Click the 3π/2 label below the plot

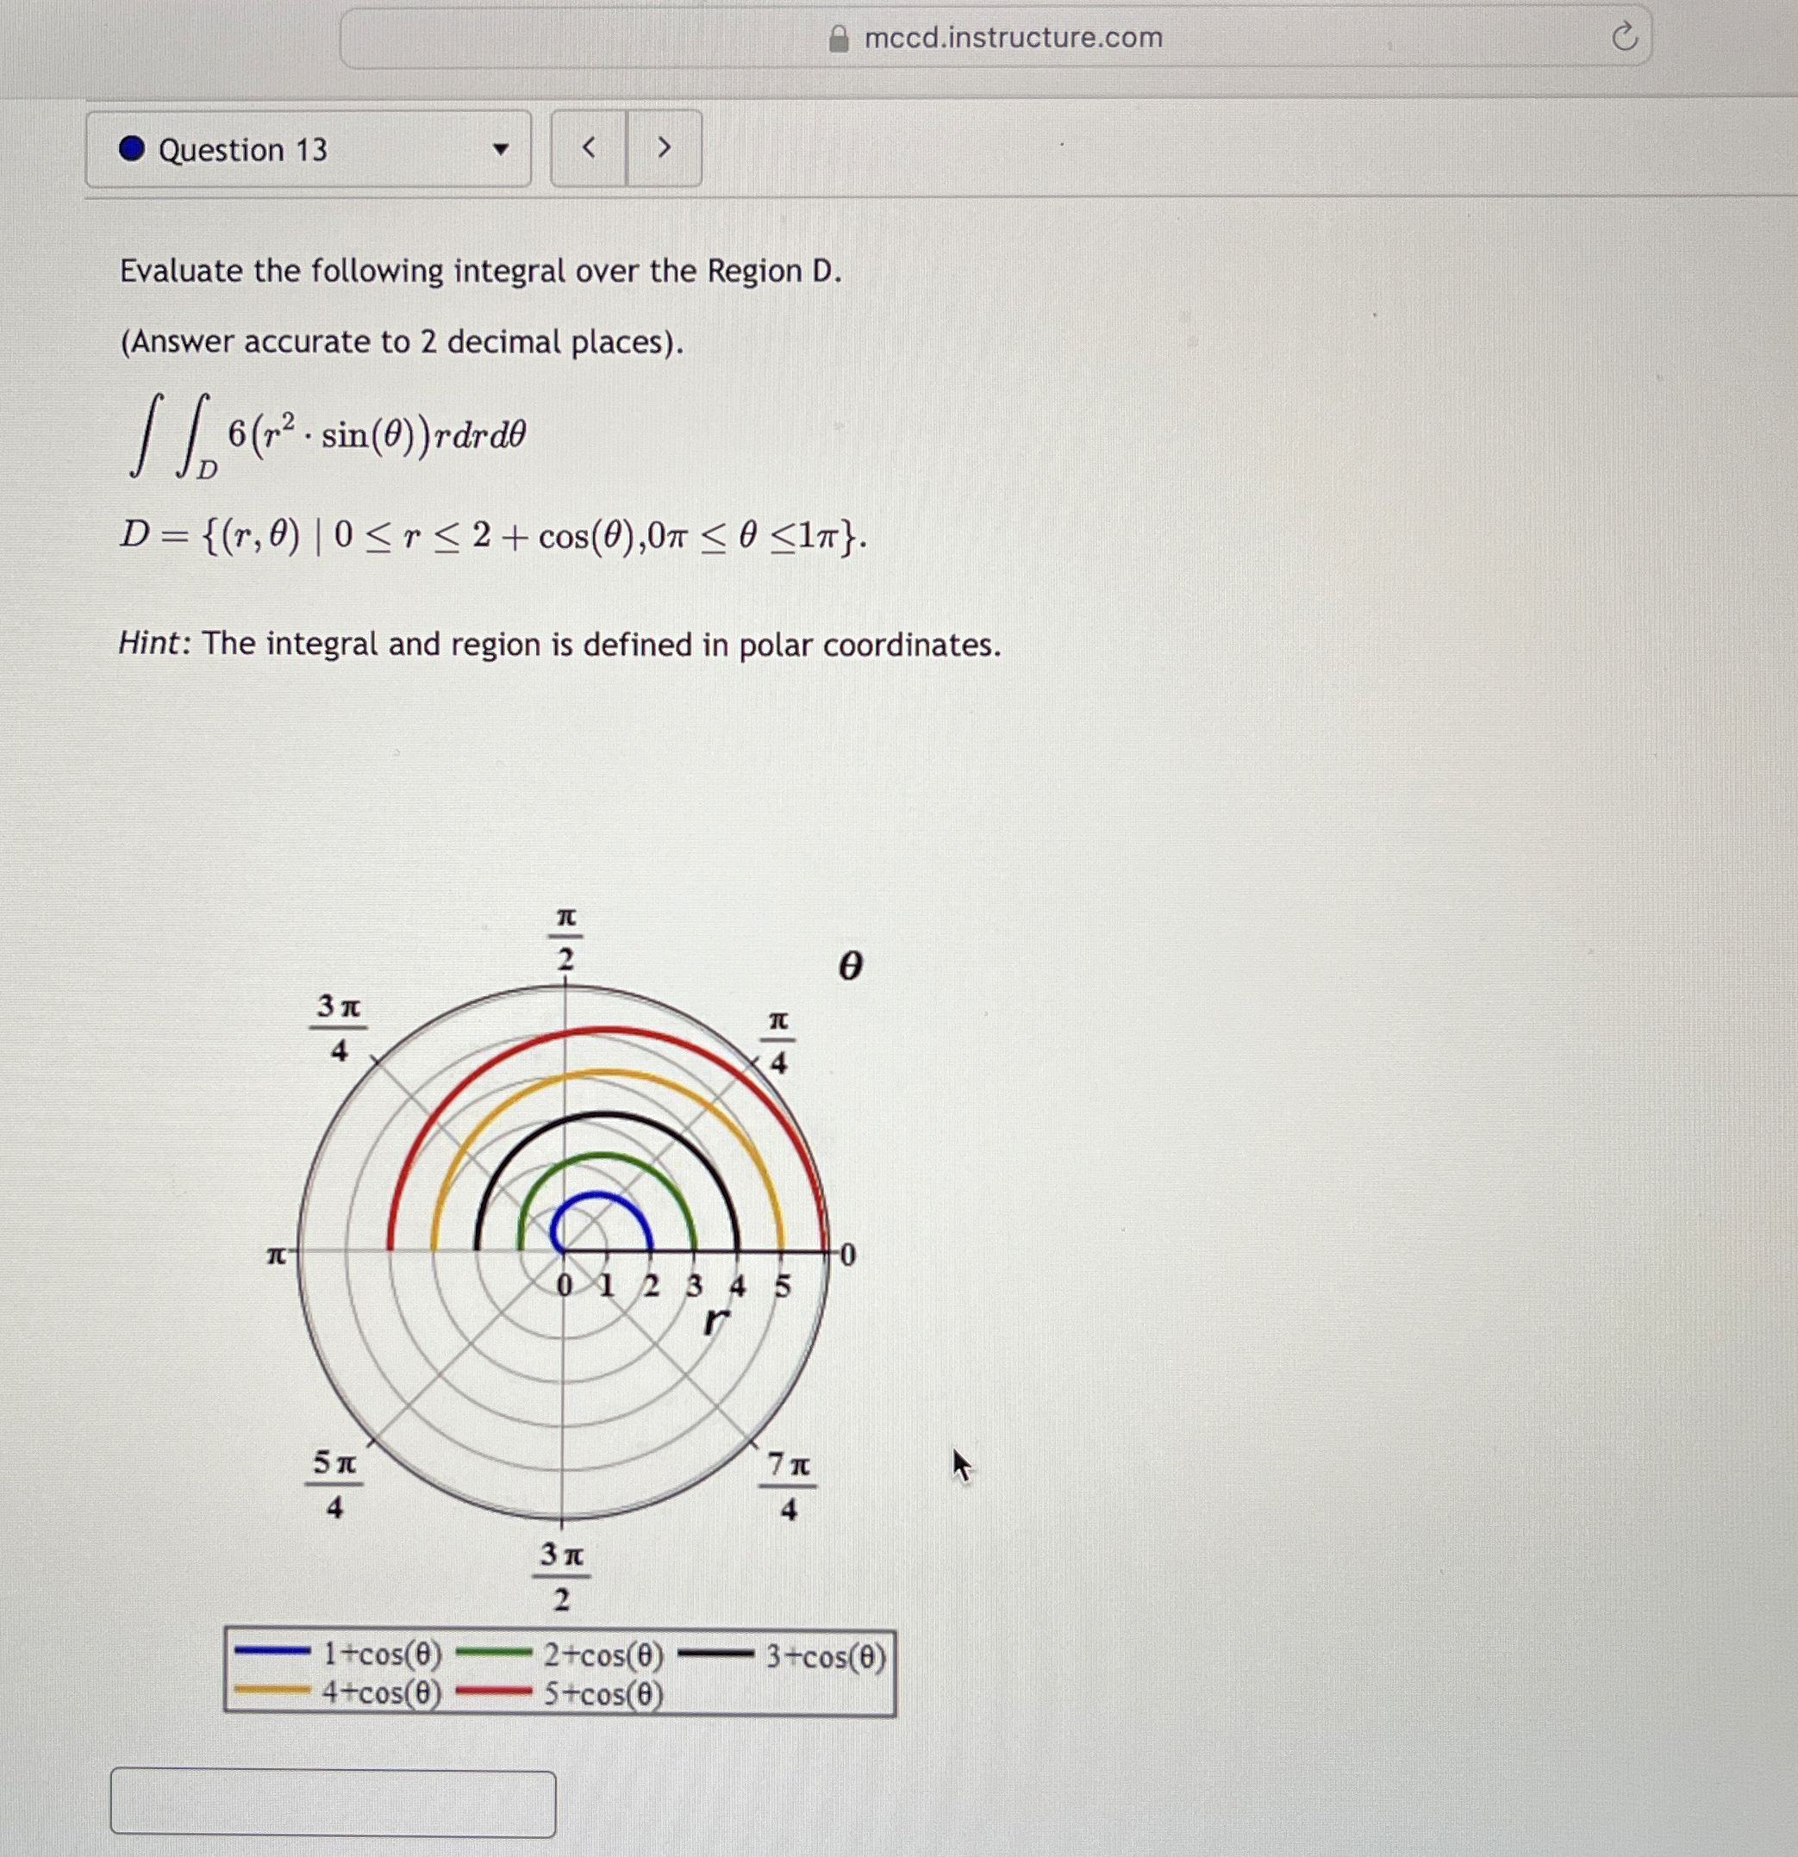click(561, 1577)
